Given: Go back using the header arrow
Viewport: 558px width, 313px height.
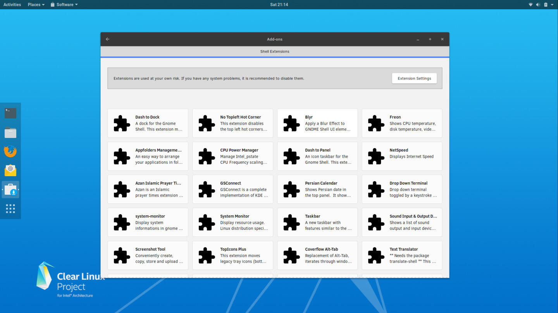Looking at the screenshot, I should click(108, 39).
